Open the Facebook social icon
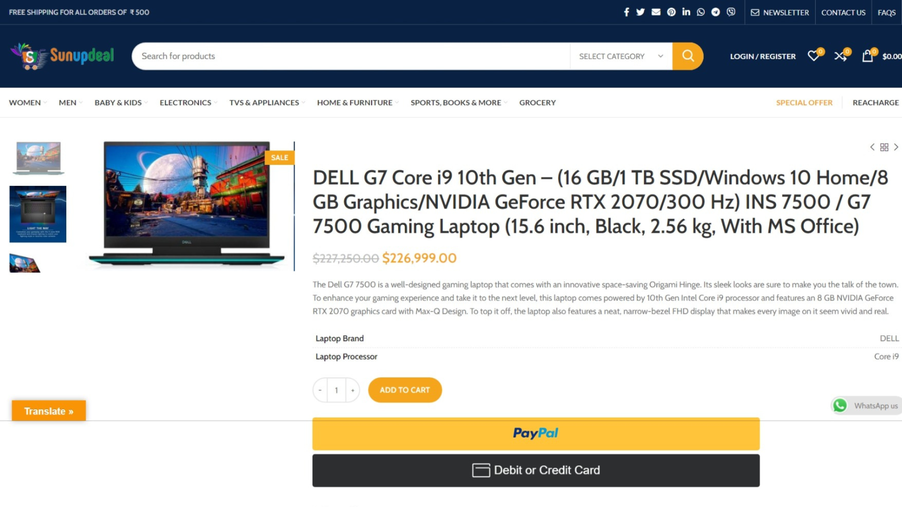The height and width of the screenshot is (507, 902). 626,12
